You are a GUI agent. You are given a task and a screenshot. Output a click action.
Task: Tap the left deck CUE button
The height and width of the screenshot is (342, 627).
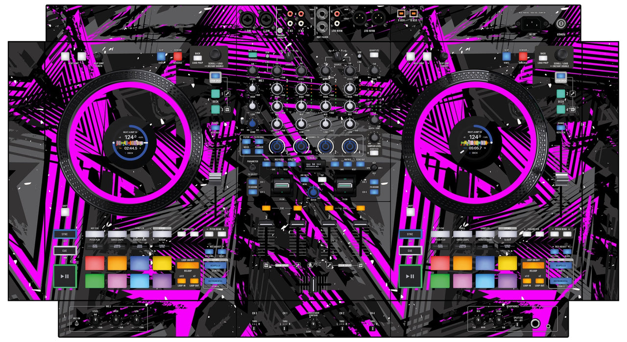point(65,250)
